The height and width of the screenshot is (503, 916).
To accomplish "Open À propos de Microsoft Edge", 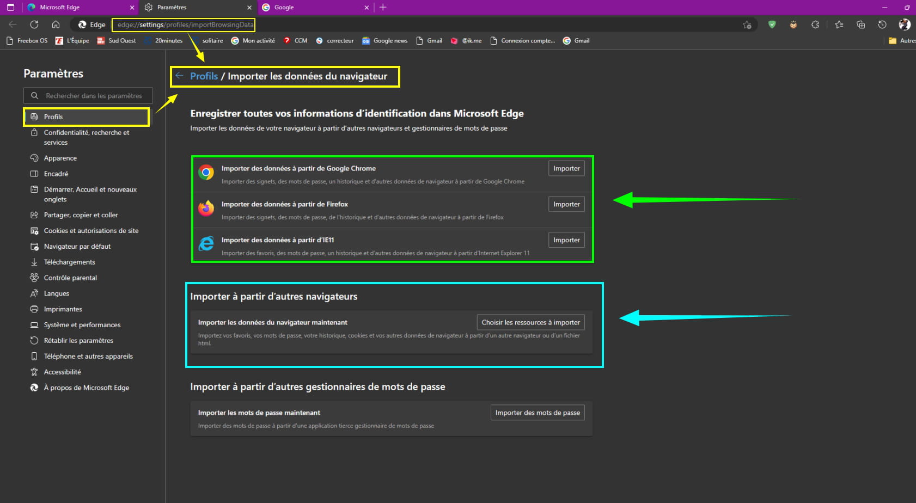I will [87, 388].
